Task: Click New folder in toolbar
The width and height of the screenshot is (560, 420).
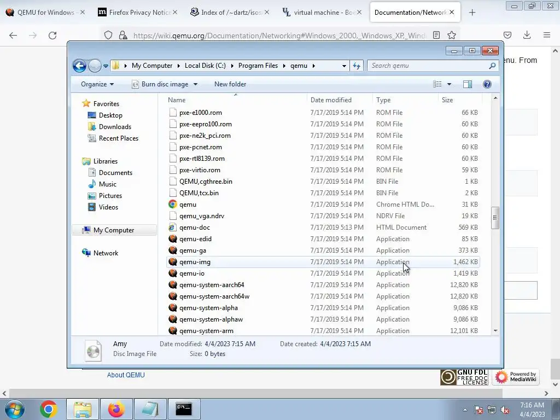Action: coord(230,84)
